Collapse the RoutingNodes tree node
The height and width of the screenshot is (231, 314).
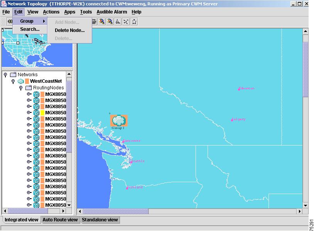pyautogui.click(x=21, y=88)
